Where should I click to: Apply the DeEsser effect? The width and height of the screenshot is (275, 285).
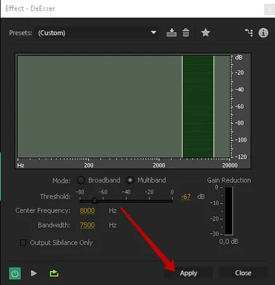coord(189,273)
